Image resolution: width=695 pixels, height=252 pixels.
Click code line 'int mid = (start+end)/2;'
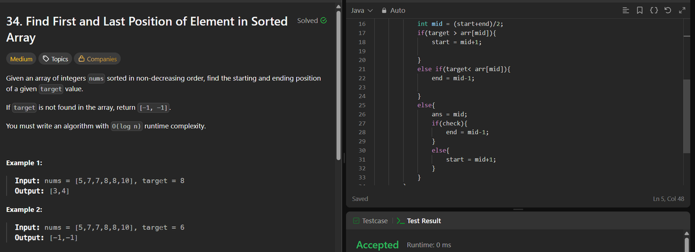pos(459,24)
